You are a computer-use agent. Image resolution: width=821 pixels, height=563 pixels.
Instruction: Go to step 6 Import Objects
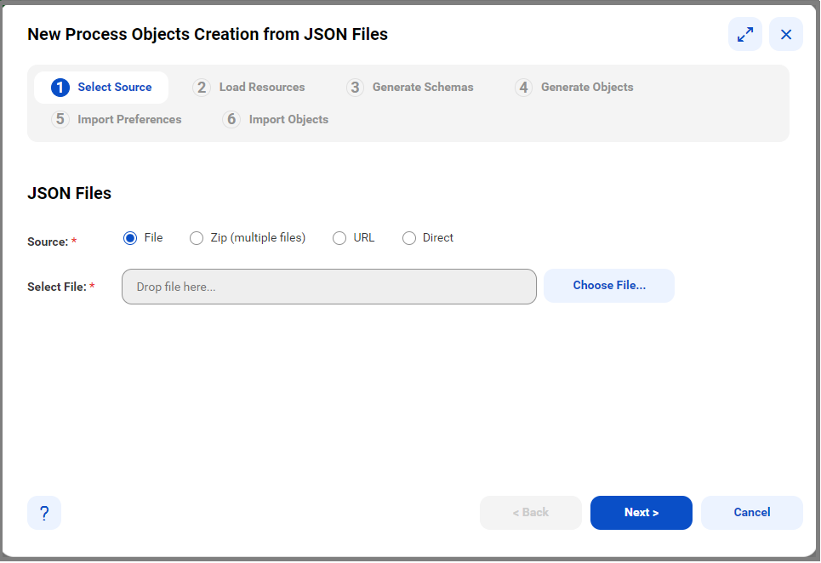pyautogui.click(x=276, y=119)
